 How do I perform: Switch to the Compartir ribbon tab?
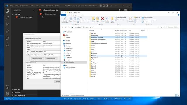point(76,15)
